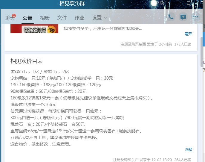The height and width of the screenshot is (162, 205).
Task: Expand the 设置 settings dropdown
Action: [x=99, y=18]
